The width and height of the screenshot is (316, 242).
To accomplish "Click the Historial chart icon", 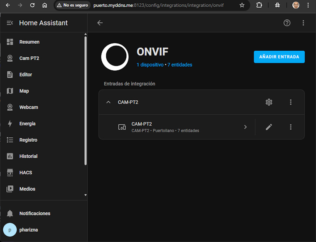I will pyautogui.click(x=10, y=156).
